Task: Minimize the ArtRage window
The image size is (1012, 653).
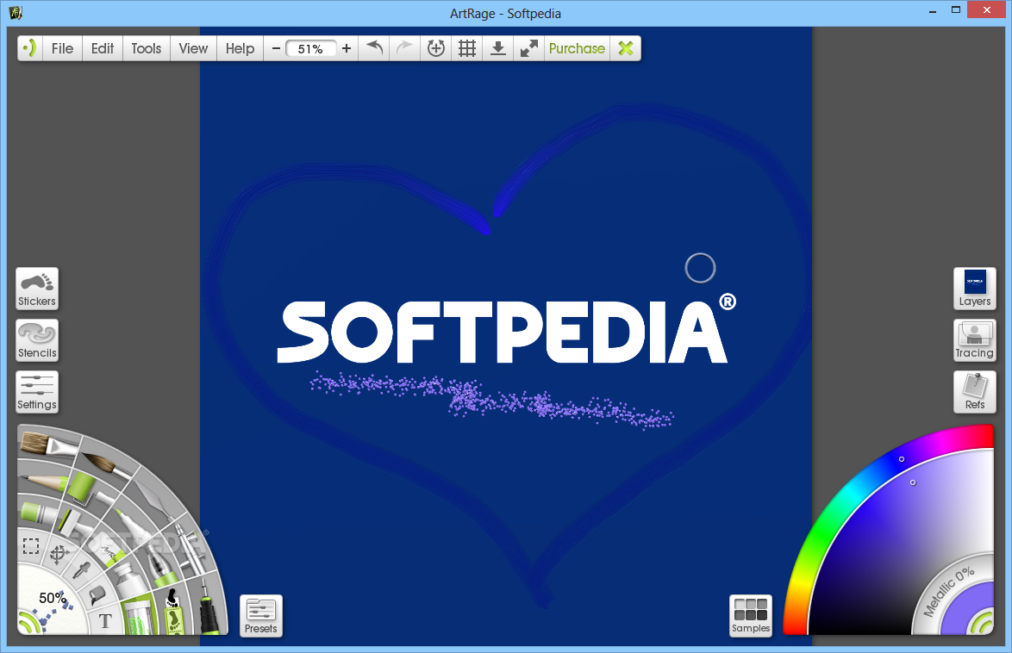Action: [x=933, y=11]
